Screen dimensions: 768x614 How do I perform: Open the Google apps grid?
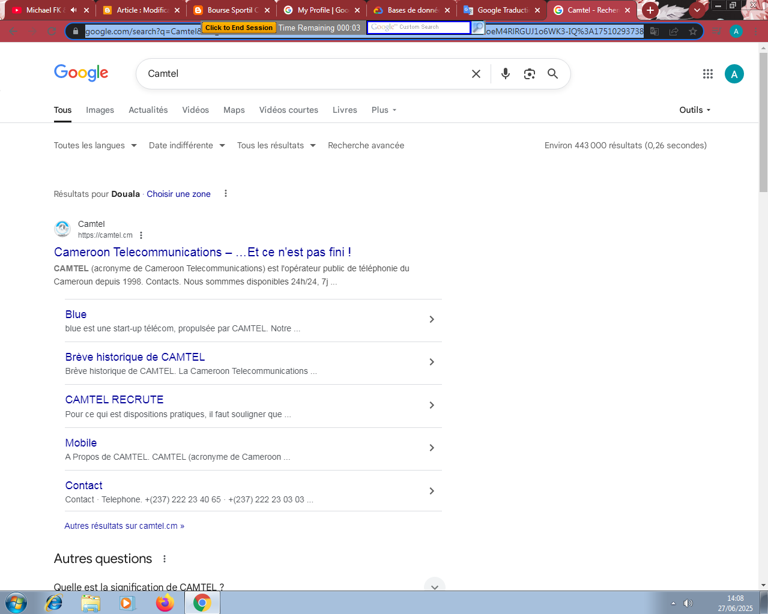[x=708, y=74]
